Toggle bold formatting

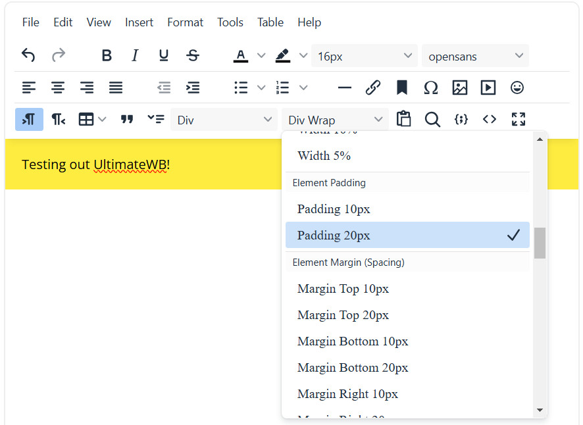tap(107, 56)
